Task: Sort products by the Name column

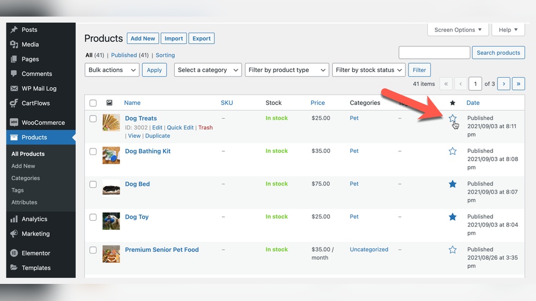Action: click(132, 103)
